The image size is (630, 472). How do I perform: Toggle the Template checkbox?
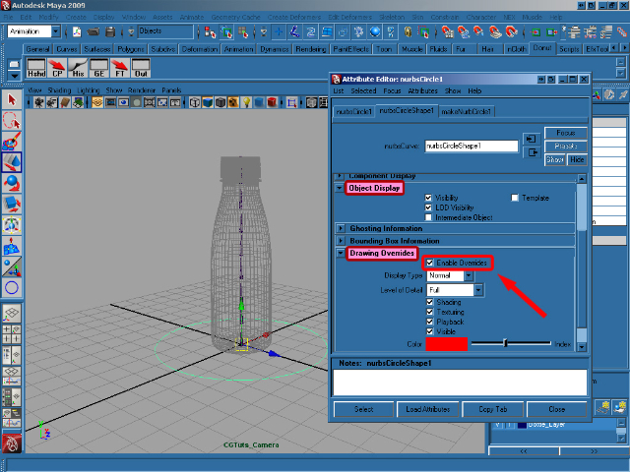pos(514,198)
